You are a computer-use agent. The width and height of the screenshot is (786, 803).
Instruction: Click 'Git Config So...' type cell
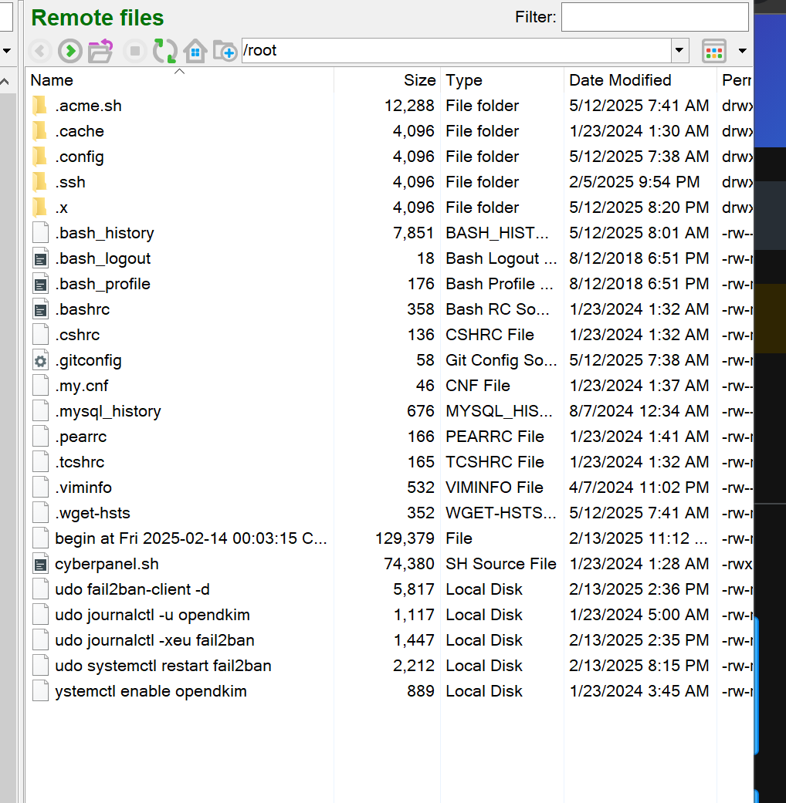click(501, 360)
